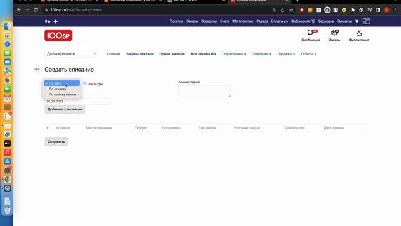
Task: Open Photos from the dock
Action: pyautogui.click(x=8, y=80)
